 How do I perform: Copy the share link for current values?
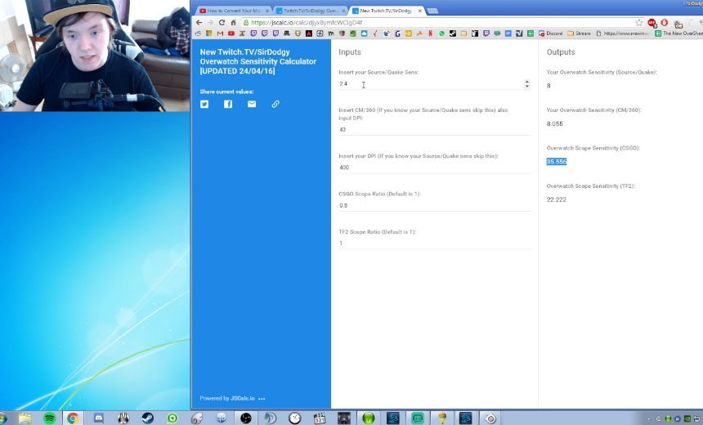(275, 105)
